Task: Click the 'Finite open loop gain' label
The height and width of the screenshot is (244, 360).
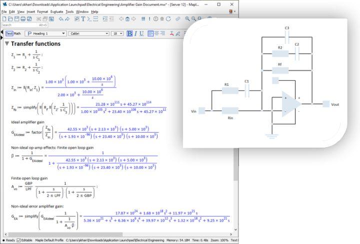Action: click(29, 178)
